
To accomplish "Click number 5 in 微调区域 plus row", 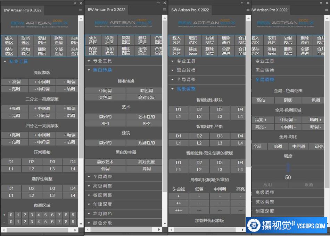I will (46, 215).
